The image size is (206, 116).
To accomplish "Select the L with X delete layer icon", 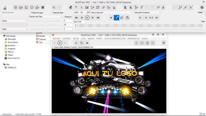I will tap(158, 7).
